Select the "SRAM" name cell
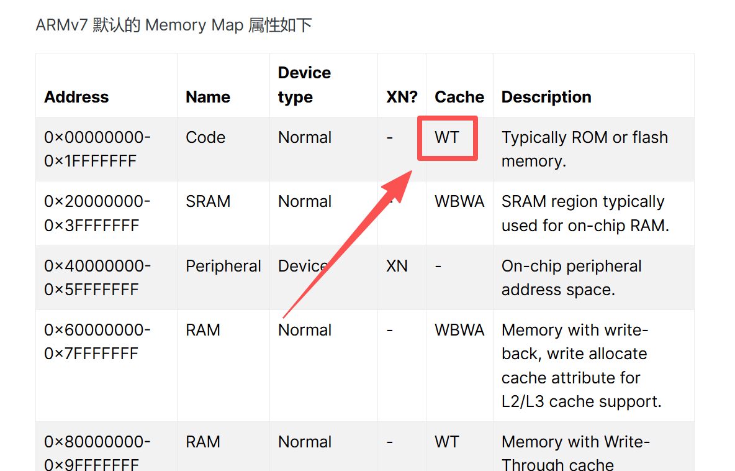This screenshot has width=735, height=471. click(208, 201)
